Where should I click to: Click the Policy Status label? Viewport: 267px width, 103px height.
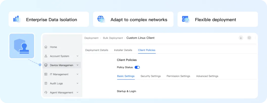(125, 67)
